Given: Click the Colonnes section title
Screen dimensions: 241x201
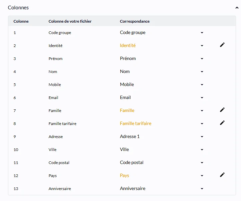Looking at the screenshot, I should click(18, 8).
